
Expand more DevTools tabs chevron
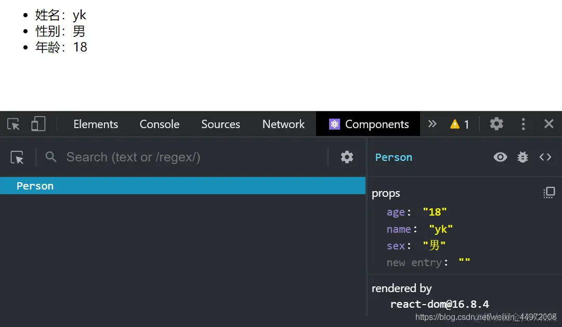[432, 124]
